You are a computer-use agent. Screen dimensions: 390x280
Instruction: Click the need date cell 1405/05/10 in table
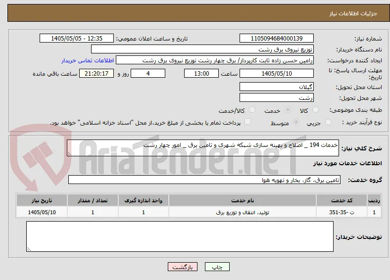pyautogui.click(x=42, y=212)
